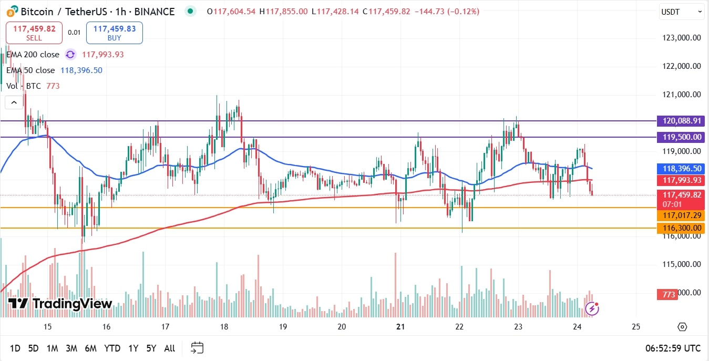Click the 119,500.00 purple price label
This screenshot has height=361, width=709.
681,137
